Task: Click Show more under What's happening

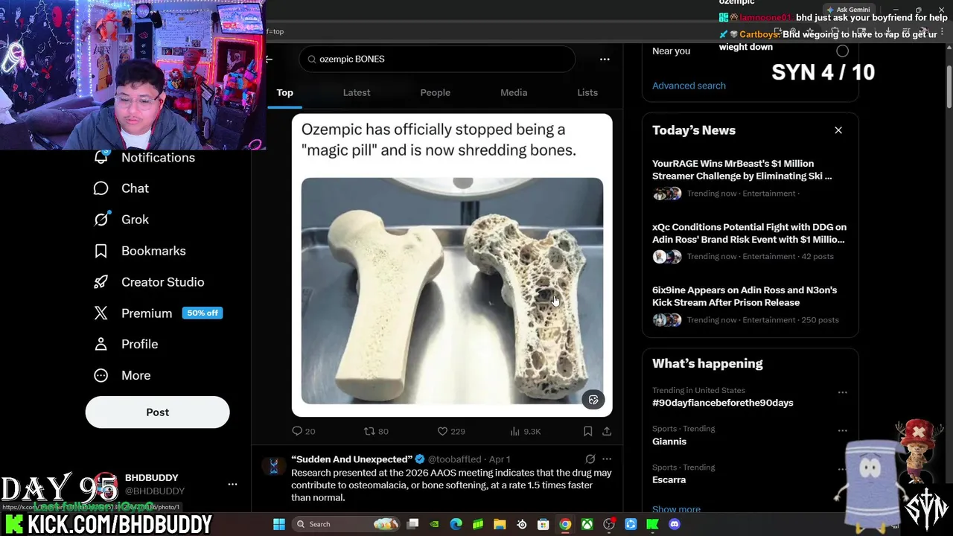Action: pyautogui.click(x=676, y=509)
